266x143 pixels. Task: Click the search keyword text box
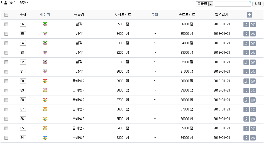(x=233, y=4)
